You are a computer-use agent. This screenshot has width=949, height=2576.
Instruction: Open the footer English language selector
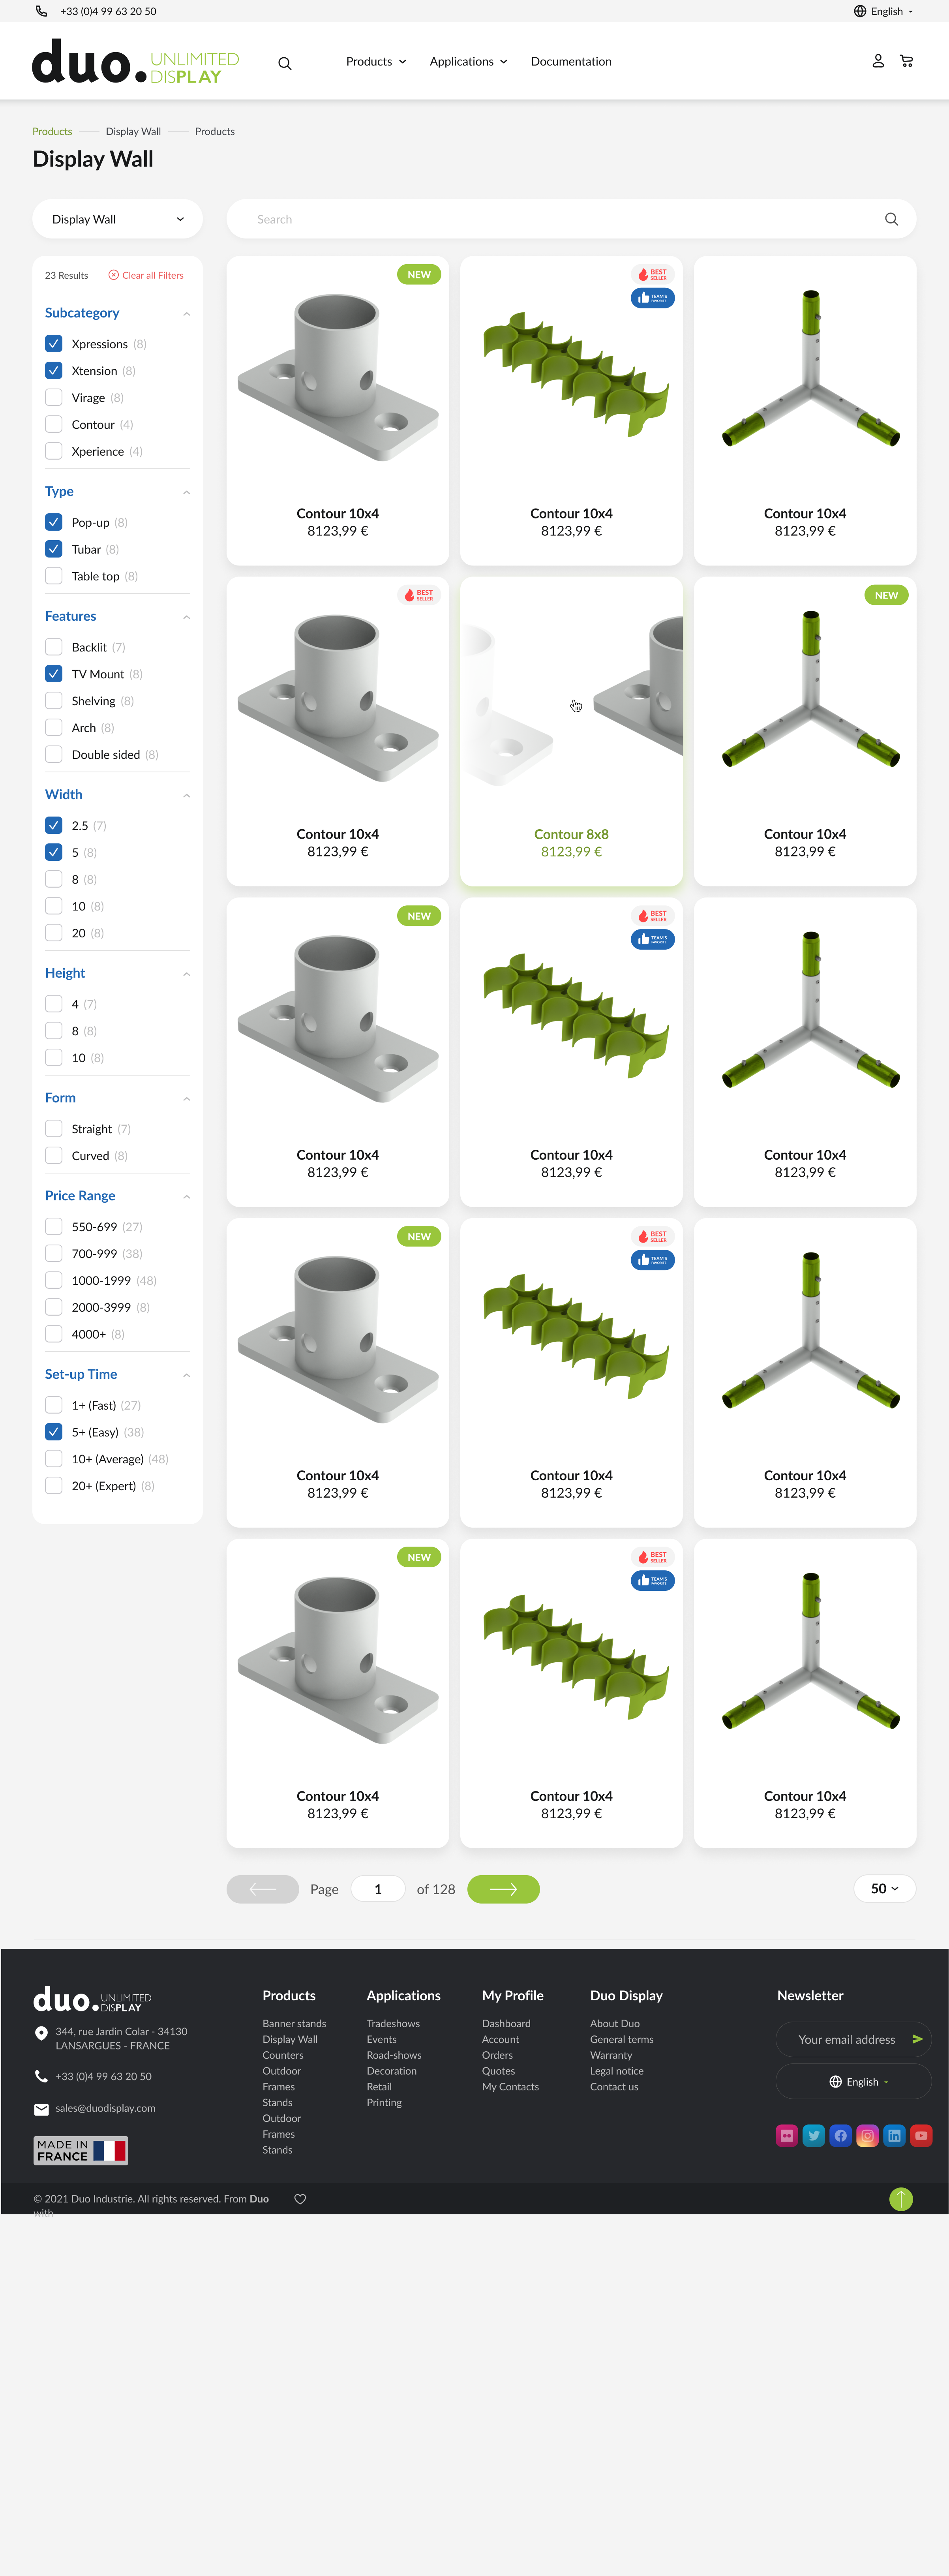pos(854,2082)
